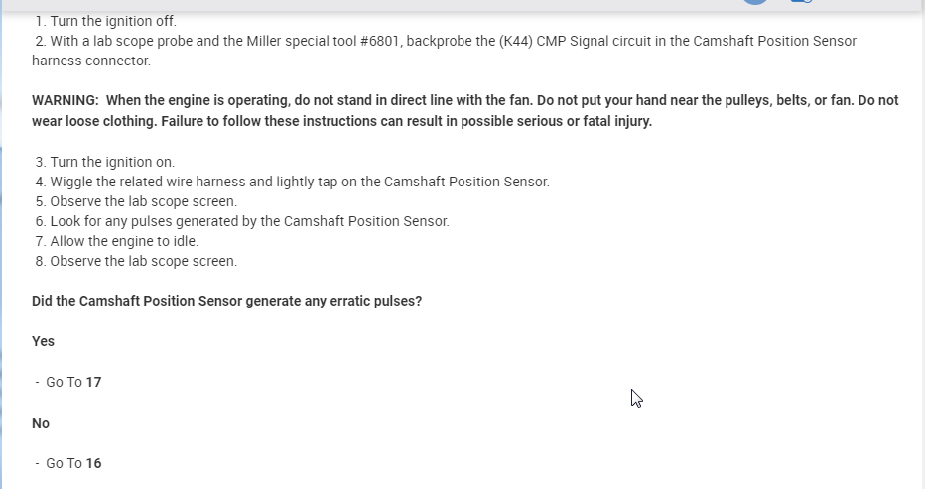Click the bold No answer heading
Image resolution: width=925 pixels, height=489 pixels.
tap(41, 423)
